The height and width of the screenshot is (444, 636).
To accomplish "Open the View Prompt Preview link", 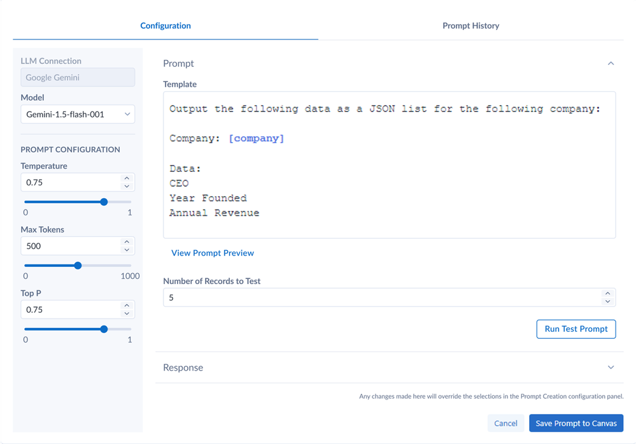I will [x=213, y=253].
